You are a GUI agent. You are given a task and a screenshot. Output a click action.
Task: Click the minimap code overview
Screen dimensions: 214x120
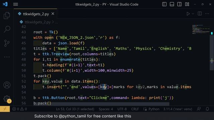pyautogui.click(x=201, y=29)
